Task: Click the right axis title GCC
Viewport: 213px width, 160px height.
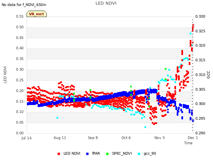Action: [208, 75]
